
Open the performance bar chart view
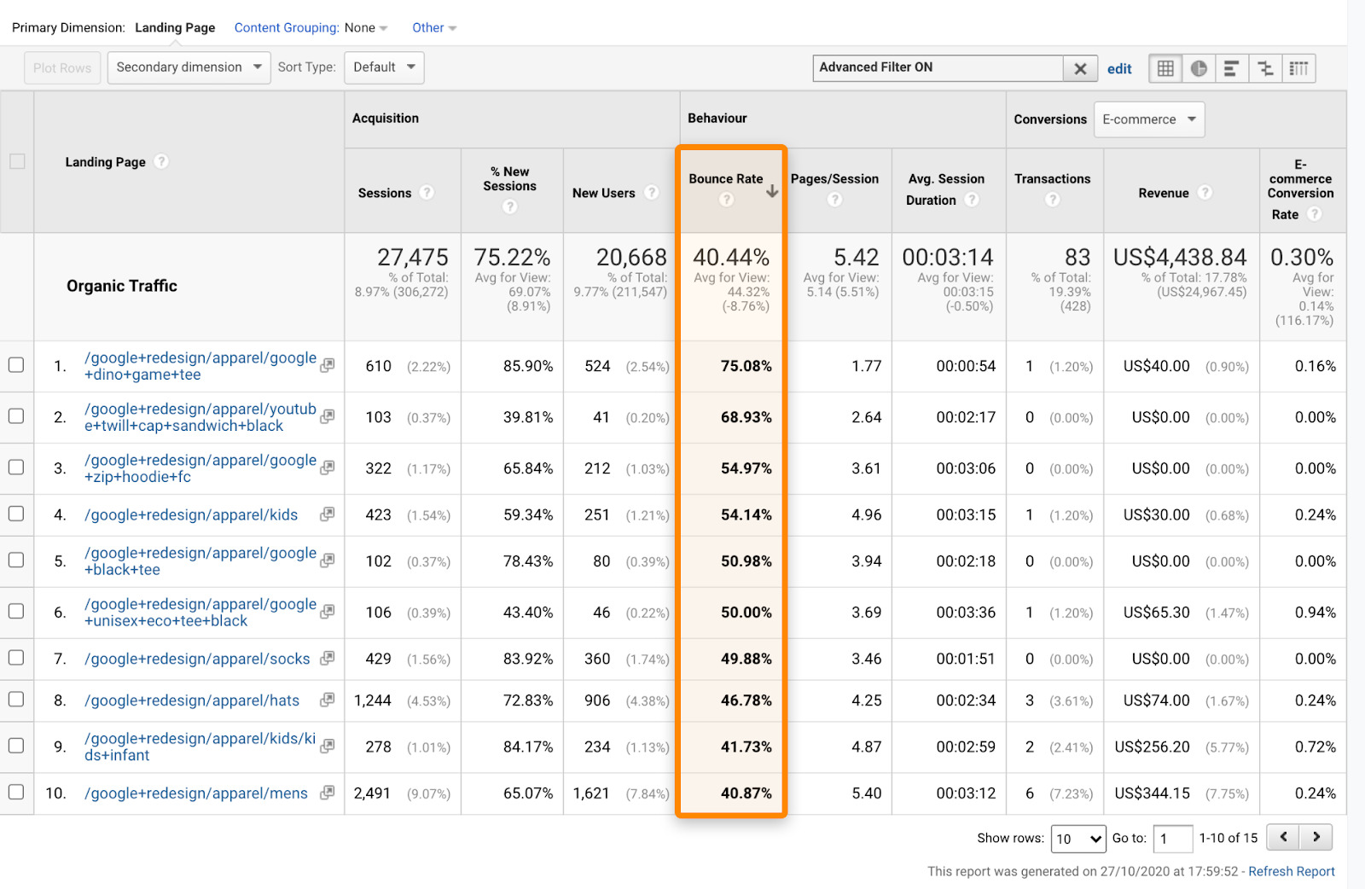[x=1232, y=68]
